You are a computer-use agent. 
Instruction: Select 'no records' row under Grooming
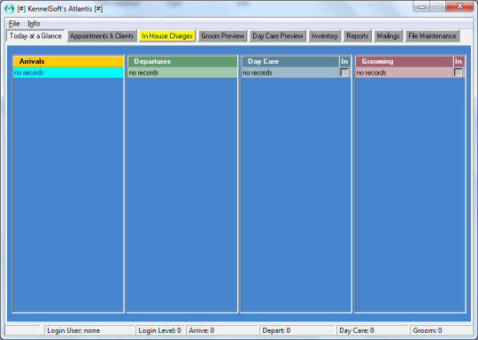405,73
